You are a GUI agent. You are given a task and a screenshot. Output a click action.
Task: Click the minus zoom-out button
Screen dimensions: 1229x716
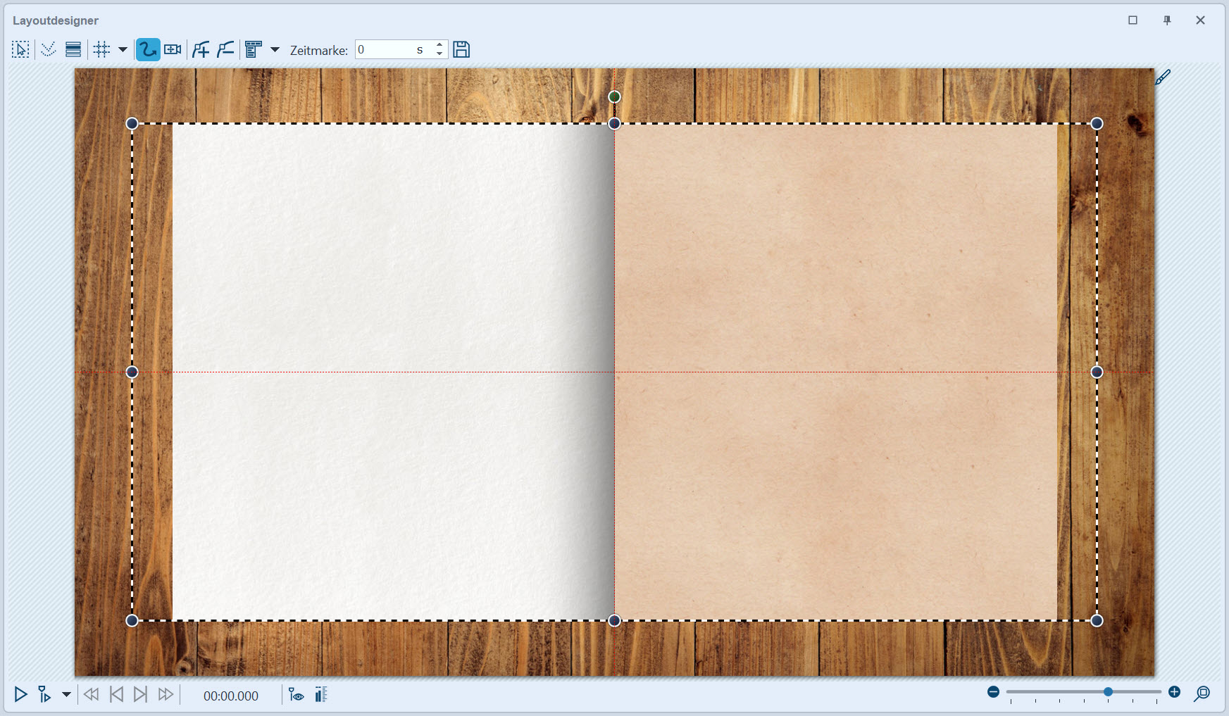tap(993, 692)
